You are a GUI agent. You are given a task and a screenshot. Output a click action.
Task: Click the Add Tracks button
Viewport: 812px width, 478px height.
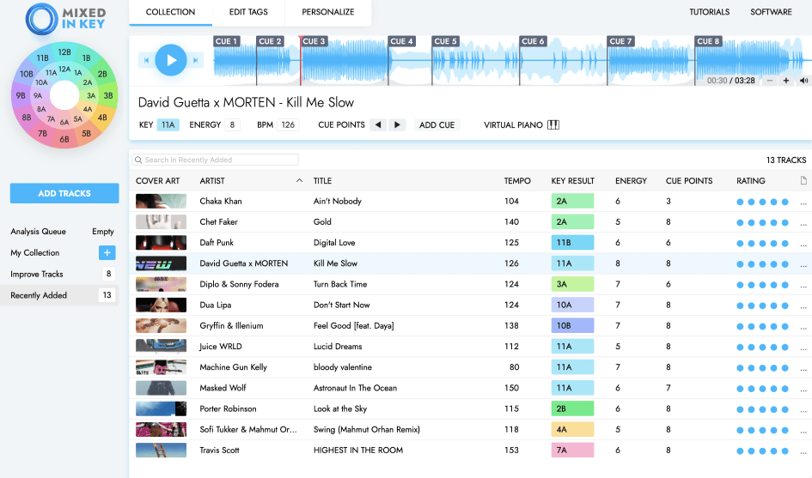[x=64, y=193]
